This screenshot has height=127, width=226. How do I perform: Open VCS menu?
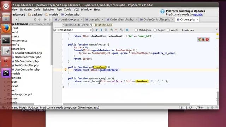point(76,10)
